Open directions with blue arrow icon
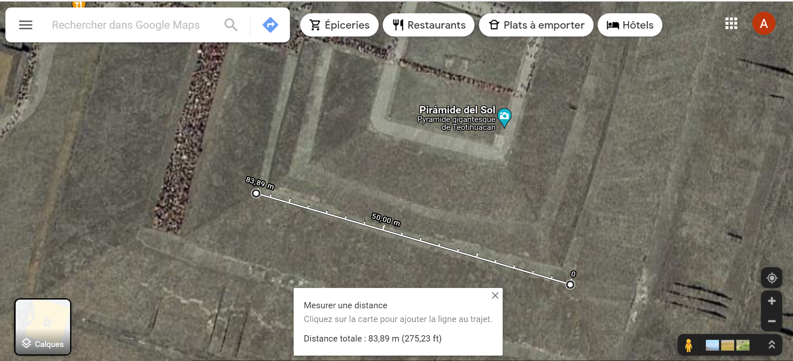 270,25
